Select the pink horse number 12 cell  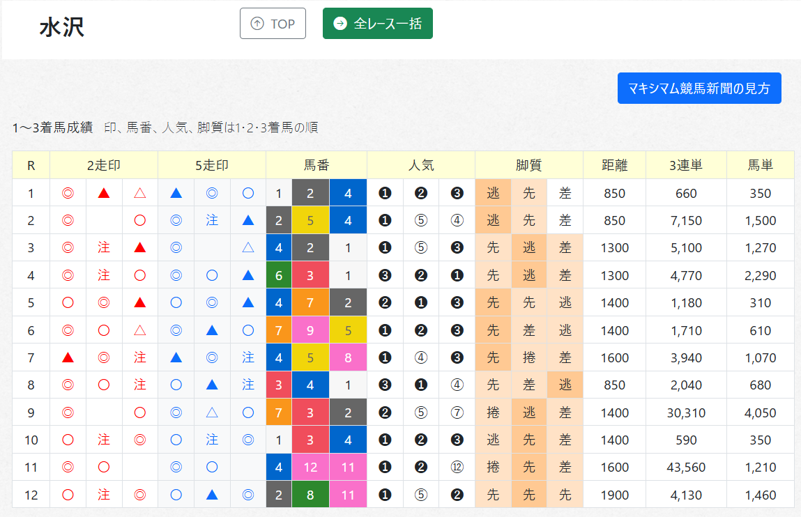pos(311,467)
